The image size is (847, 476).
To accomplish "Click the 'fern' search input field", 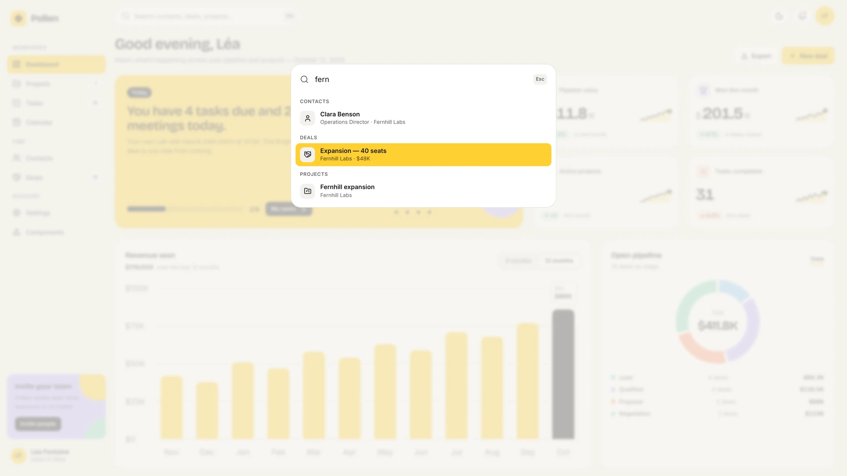I will click(x=421, y=79).
